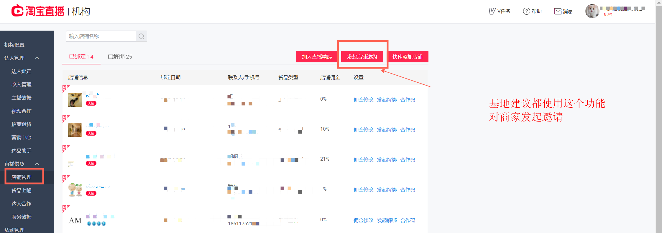662x233 pixels.
Task: Click the 绑定日期 column header
Action: pos(170,77)
